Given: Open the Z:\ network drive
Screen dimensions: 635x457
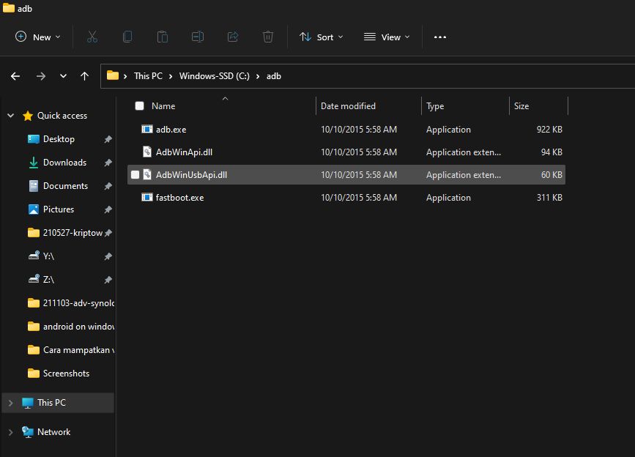Looking at the screenshot, I should [48, 280].
